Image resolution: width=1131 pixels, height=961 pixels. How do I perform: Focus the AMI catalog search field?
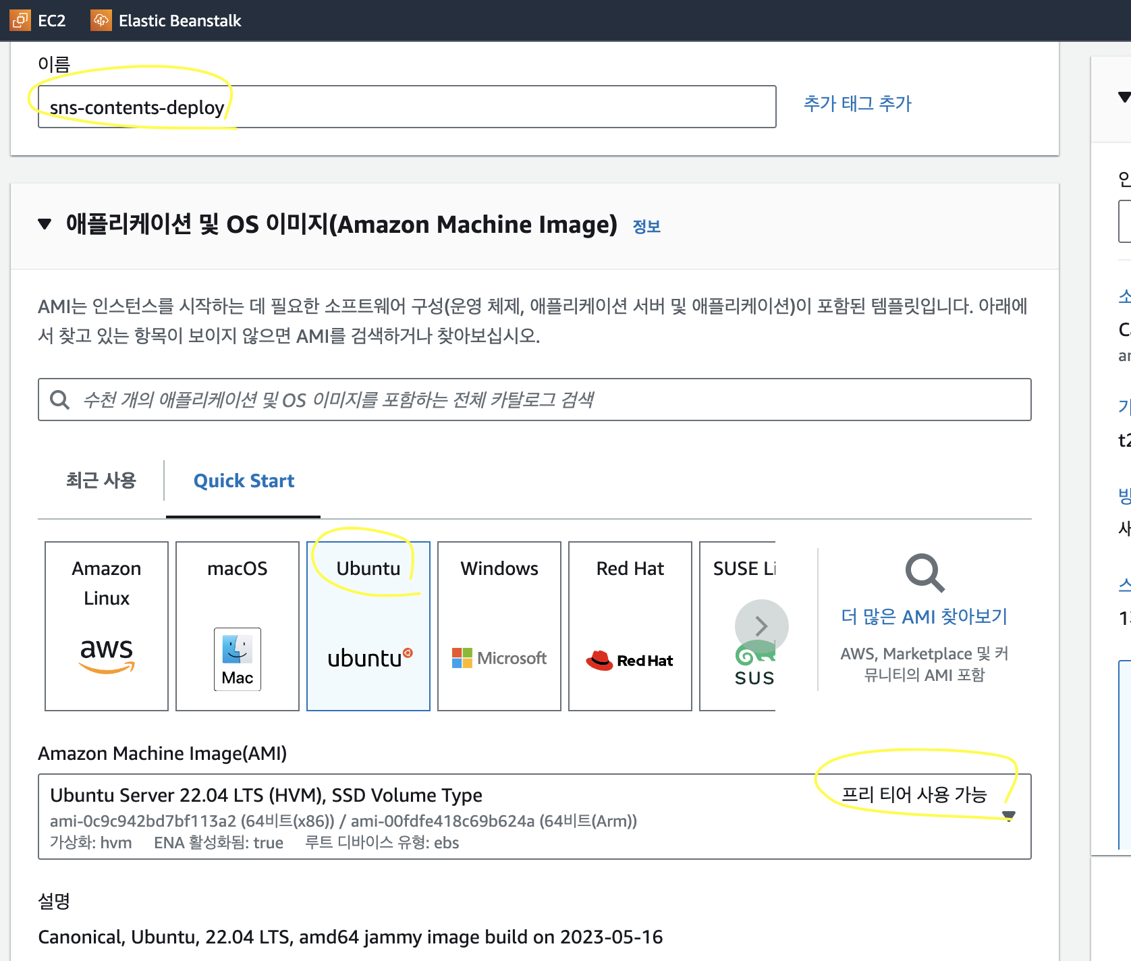point(534,400)
